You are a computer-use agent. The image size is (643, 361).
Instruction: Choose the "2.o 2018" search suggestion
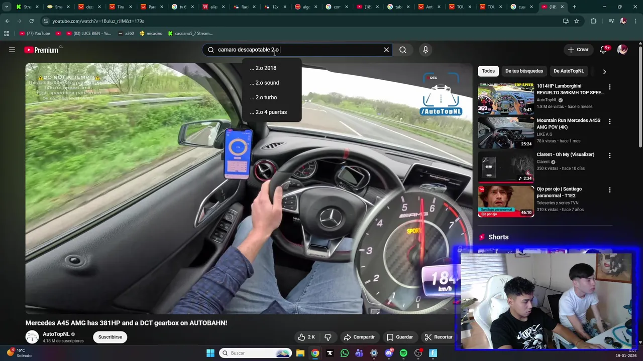tap(271, 68)
